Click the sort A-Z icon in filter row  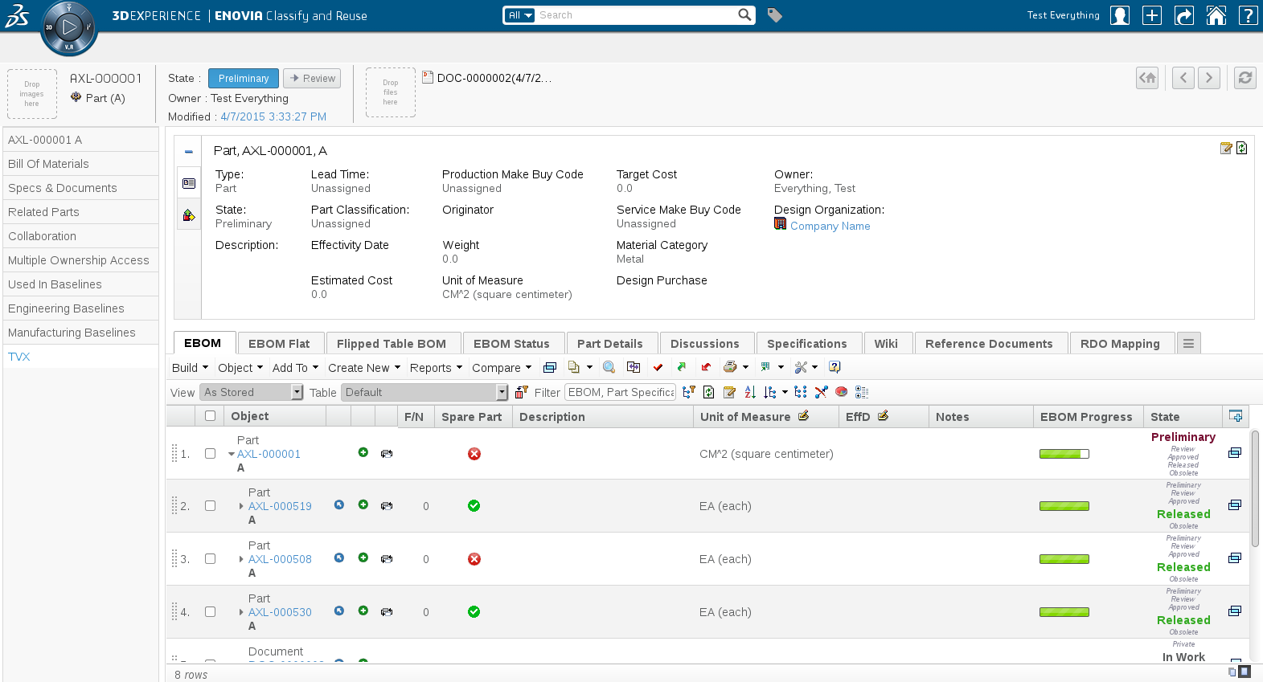pyautogui.click(x=750, y=392)
